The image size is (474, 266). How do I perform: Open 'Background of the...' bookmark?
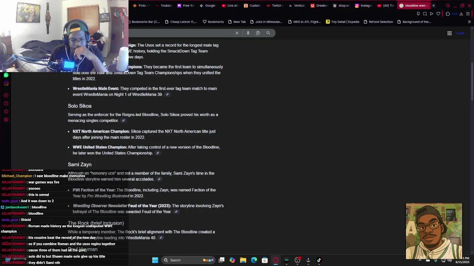(x=414, y=22)
